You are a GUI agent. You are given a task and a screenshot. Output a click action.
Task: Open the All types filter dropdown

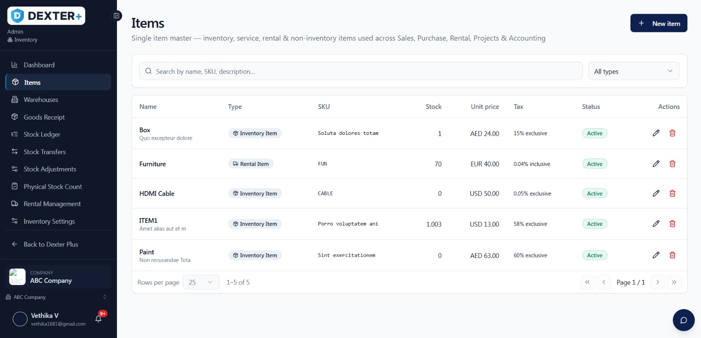pos(634,71)
